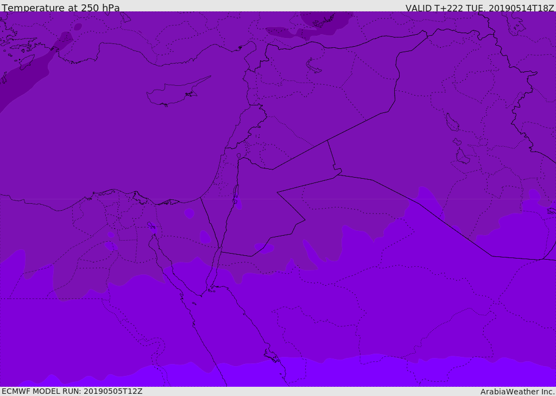Click the 'Temperature at 250 hPa' title
556x396 pixels.
pyautogui.click(x=61, y=8)
